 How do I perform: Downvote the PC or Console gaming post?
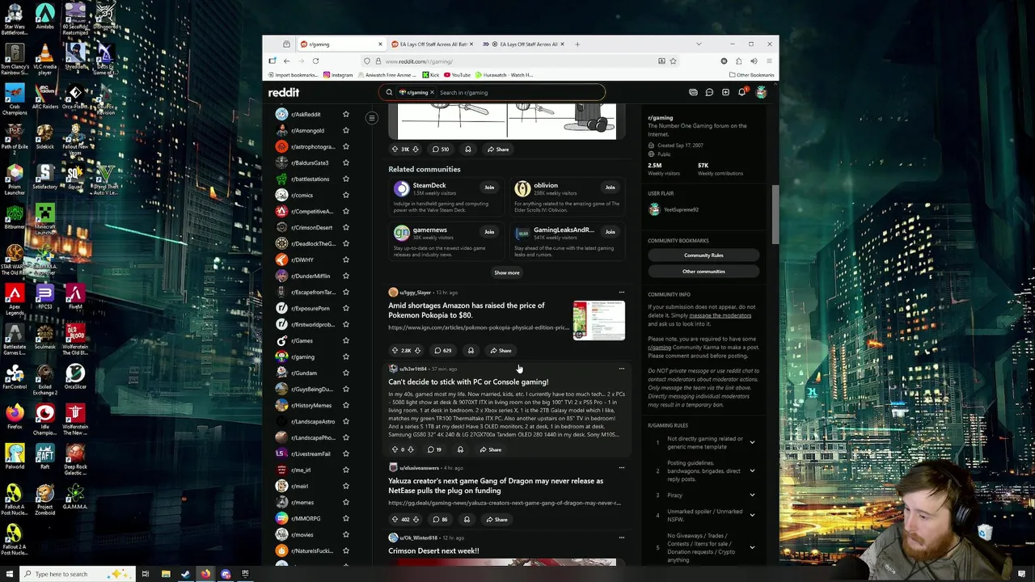pyautogui.click(x=411, y=449)
